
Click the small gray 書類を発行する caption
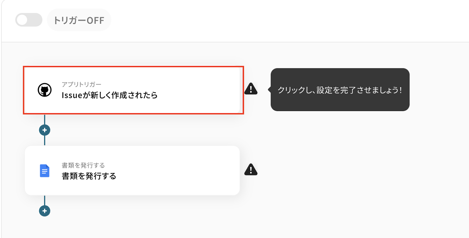click(x=83, y=165)
